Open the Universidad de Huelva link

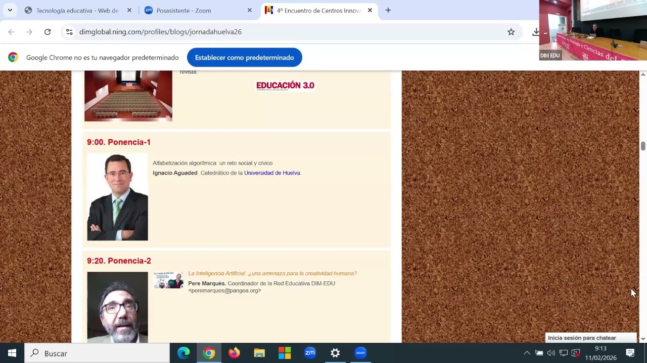[272, 173]
